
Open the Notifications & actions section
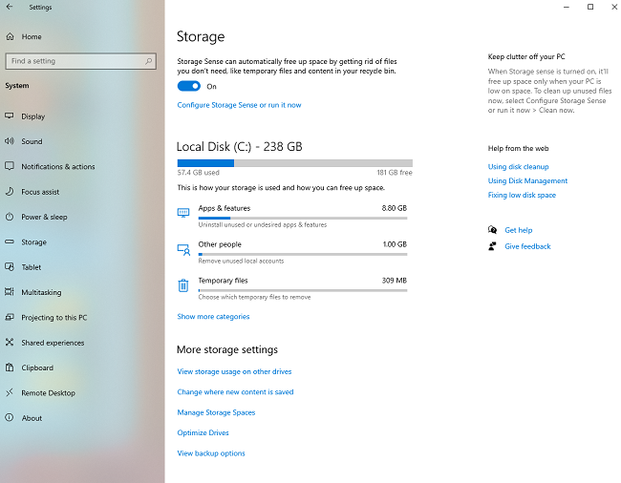[58, 166]
